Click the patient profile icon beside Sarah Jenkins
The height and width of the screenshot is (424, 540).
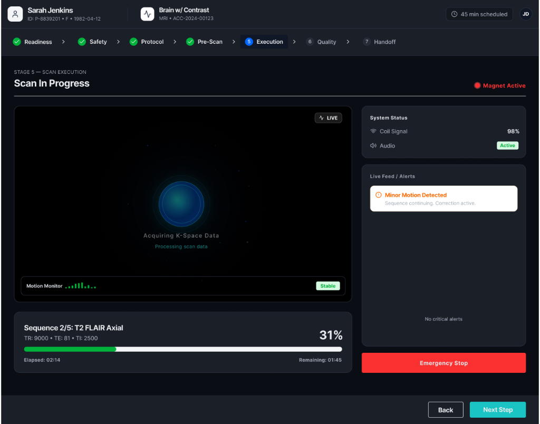(15, 14)
